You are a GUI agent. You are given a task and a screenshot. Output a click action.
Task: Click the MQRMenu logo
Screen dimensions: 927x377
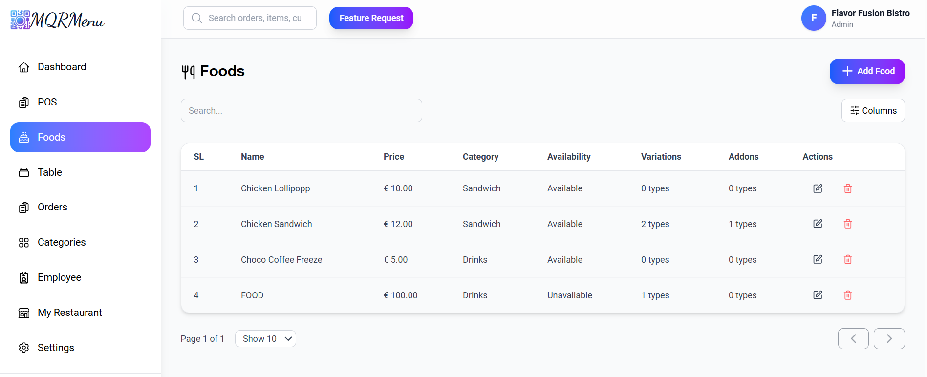pos(58,20)
